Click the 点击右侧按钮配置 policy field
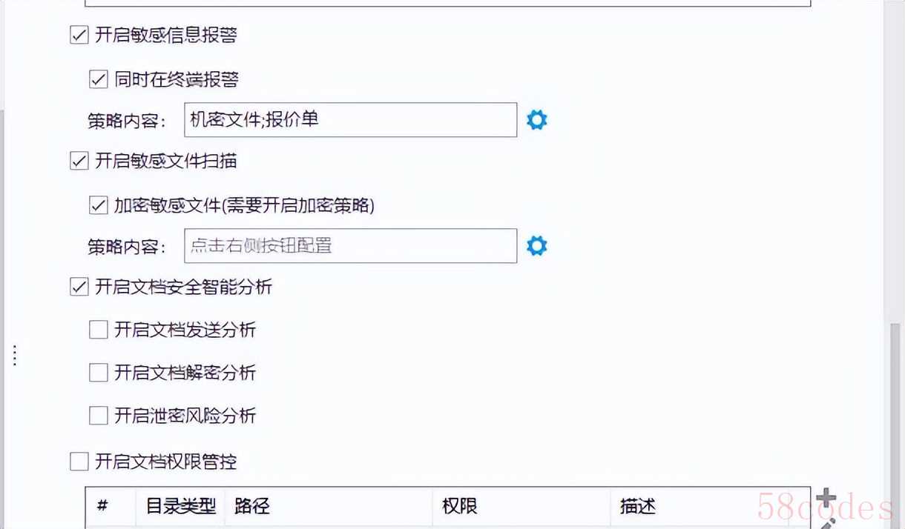Viewport: 905px width, 529px height. [350, 246]
